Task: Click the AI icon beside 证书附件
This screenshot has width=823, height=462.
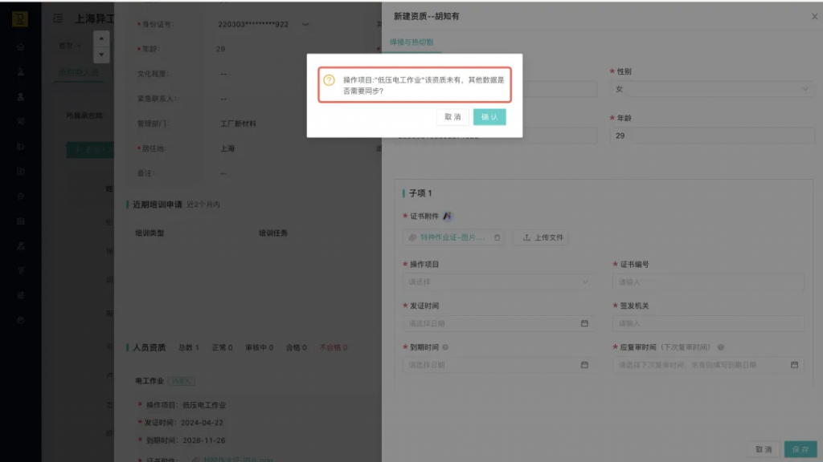Action: click(x=448, y=216)
